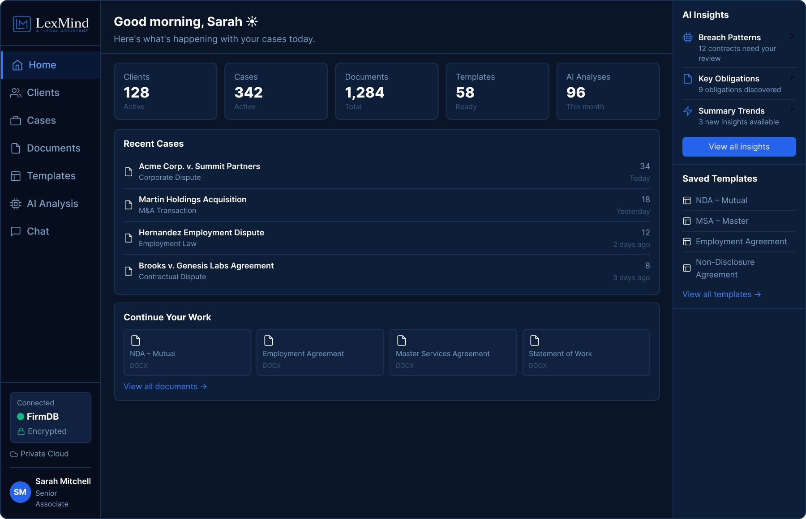Click the Cases 342 stat card
This screenshot has width=806, height=519.
(276, 91)
